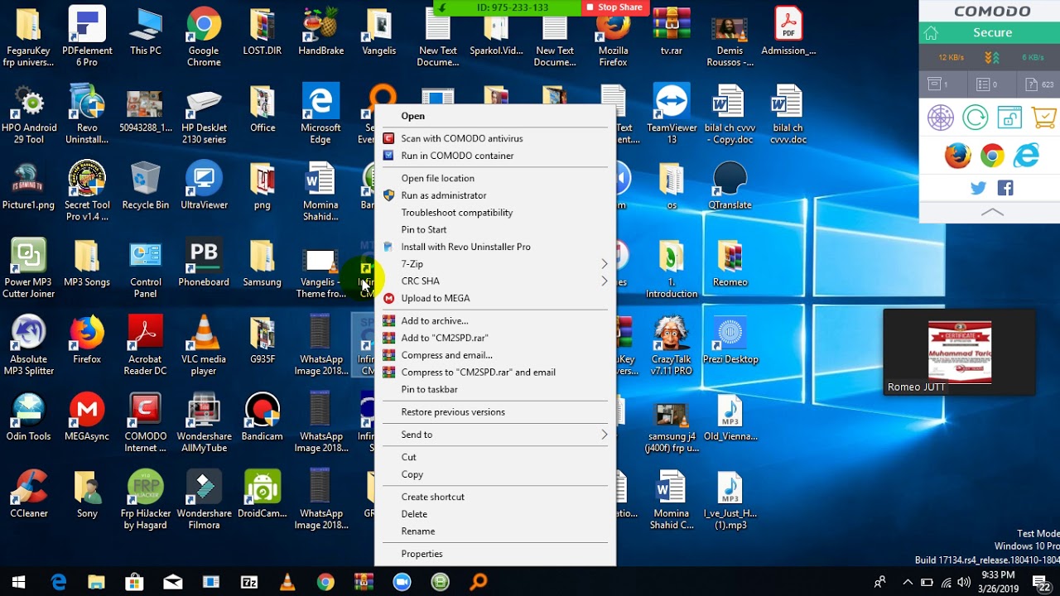This screenshot has height=596, width=1060.
Task: Open the action center notifications
Action: tap(1040, 582)
